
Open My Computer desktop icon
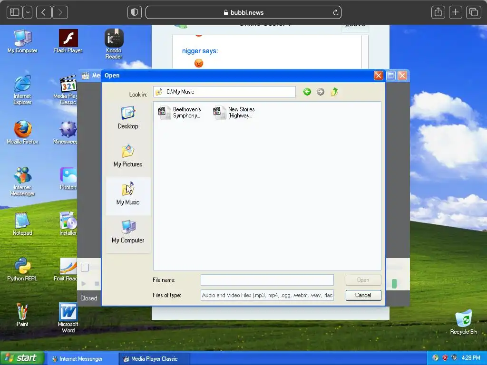22,41
